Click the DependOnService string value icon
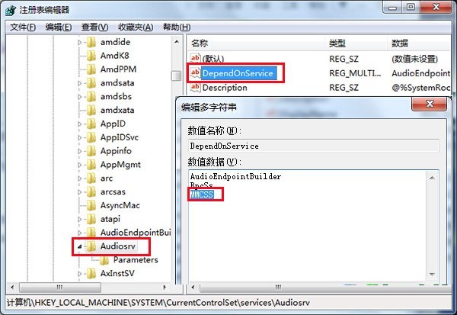 tap(195, 73)
